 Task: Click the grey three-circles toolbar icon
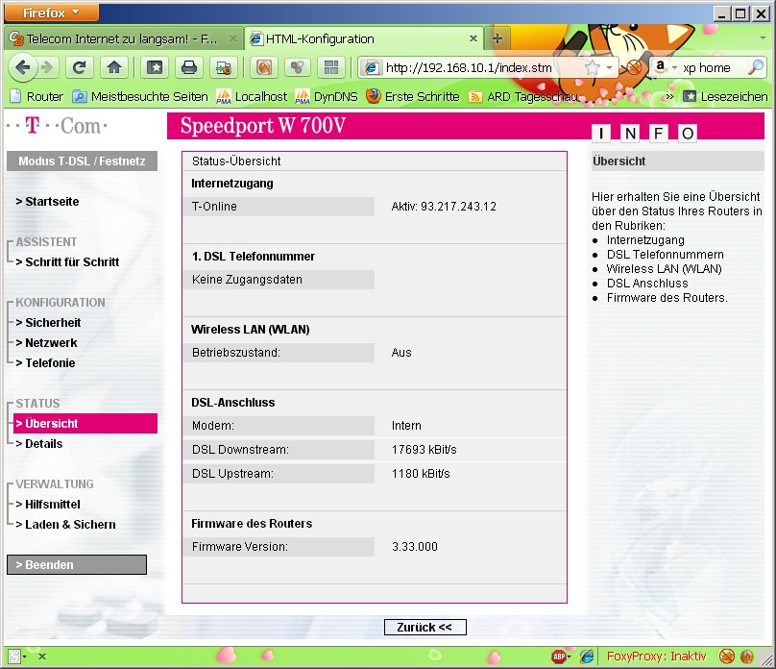coord(298,67)
